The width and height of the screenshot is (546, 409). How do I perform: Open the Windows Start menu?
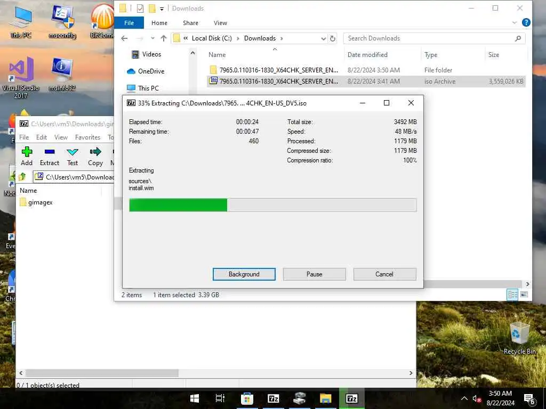194,398
